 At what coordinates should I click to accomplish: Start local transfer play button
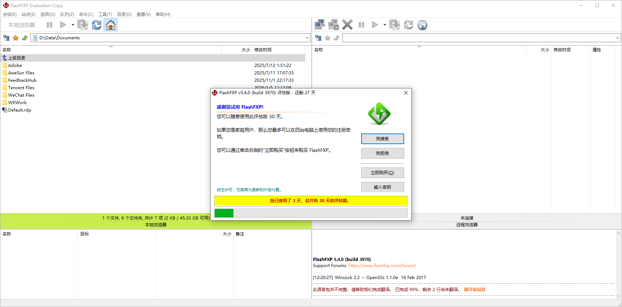pos(63,25)
